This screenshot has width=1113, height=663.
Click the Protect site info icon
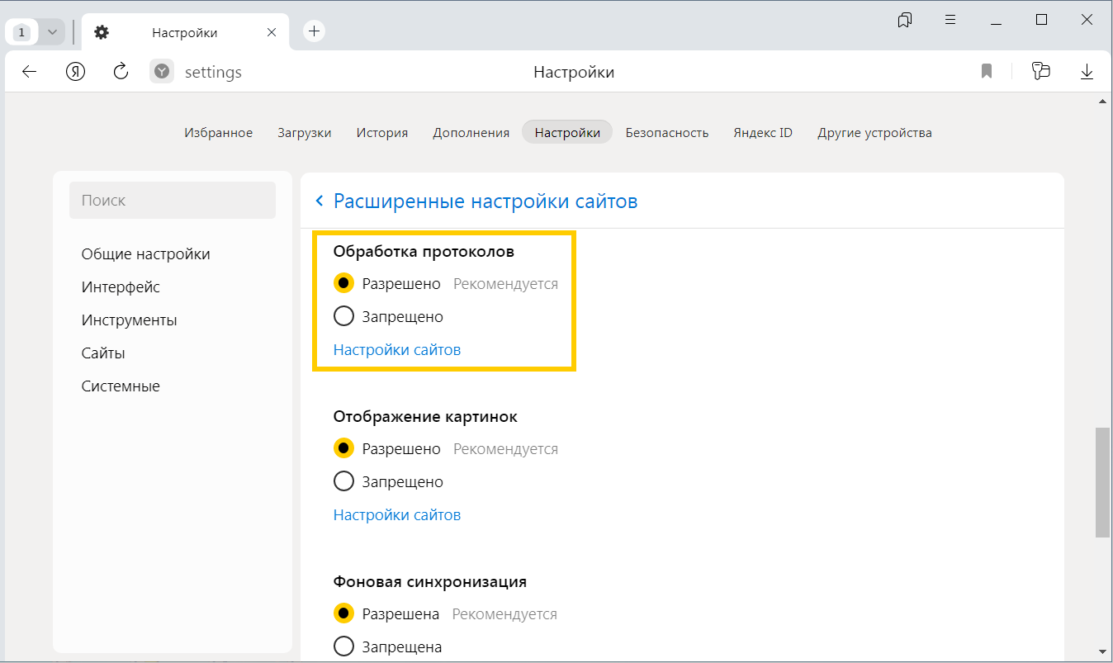(x=163, y=72)
